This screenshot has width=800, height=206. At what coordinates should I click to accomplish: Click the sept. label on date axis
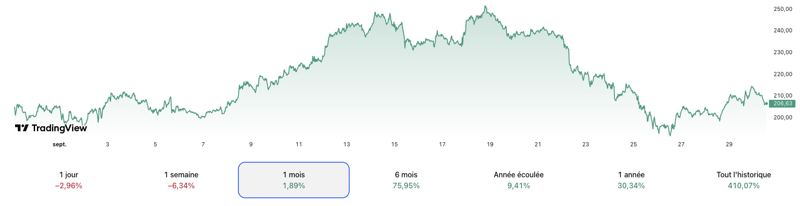(x=60, y=144)
